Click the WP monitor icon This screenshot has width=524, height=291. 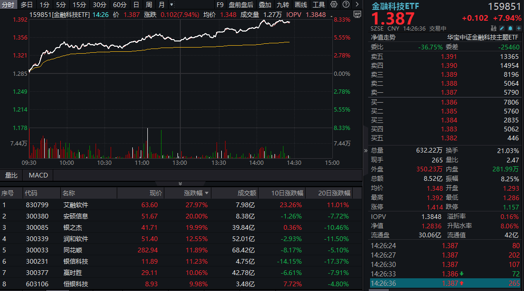coord(356,14)
